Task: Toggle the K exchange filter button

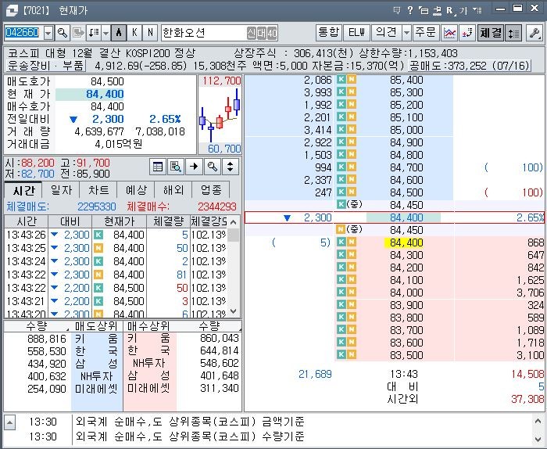Action: coord(134,33)
